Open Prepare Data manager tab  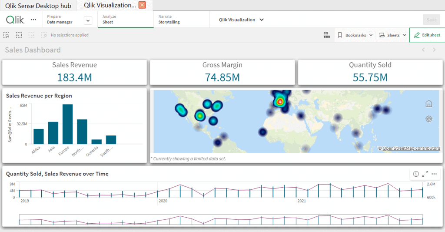(60, 19)
